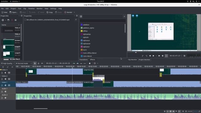Activate the selection arrow tool

click(x=35, y=63)
